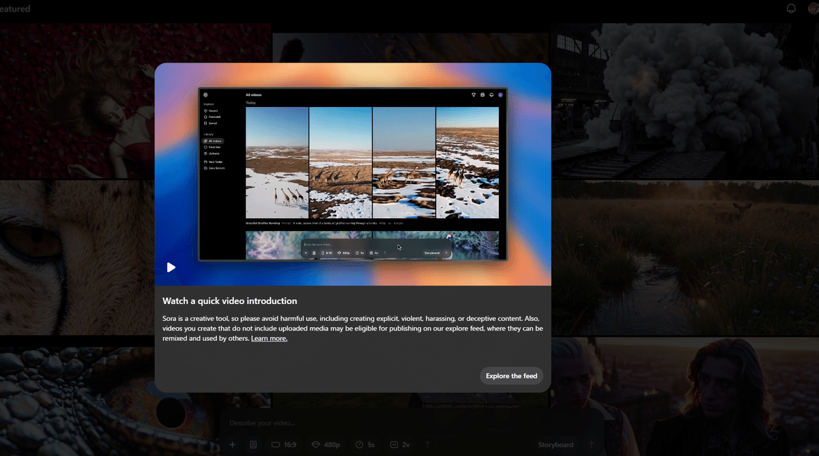Add media with the plus icon
This screenshot has width=819, height=456.
[x=233, y=444]
